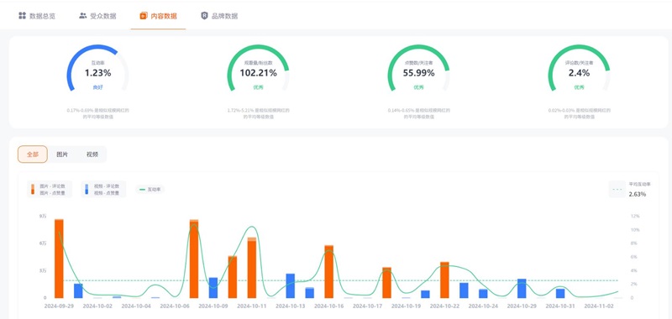Image resolution: width=672 pixels, height=319 pixels.
Task: Click the 2024-10-19 date label
Action: 407,306
